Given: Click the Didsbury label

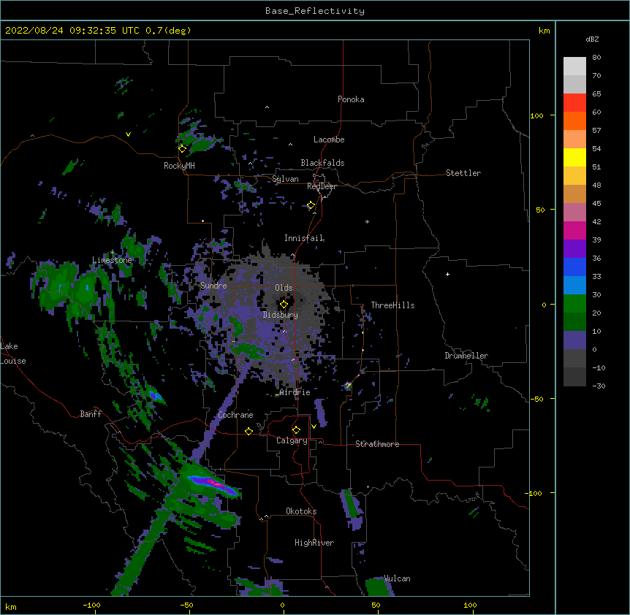Looking at the screenshot, I should (x=281, y=315).
